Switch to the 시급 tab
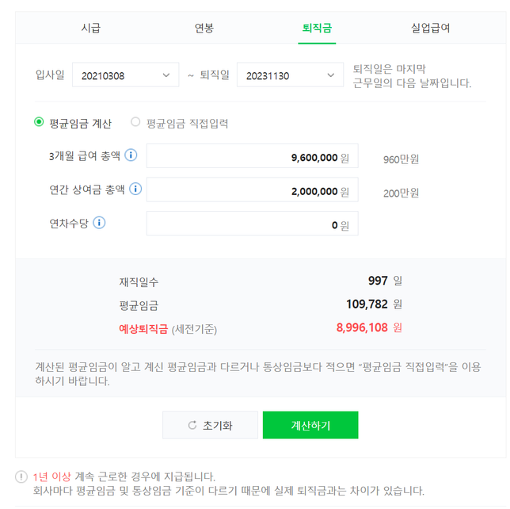Screen dimensions: 510x509 pos(91,29)
